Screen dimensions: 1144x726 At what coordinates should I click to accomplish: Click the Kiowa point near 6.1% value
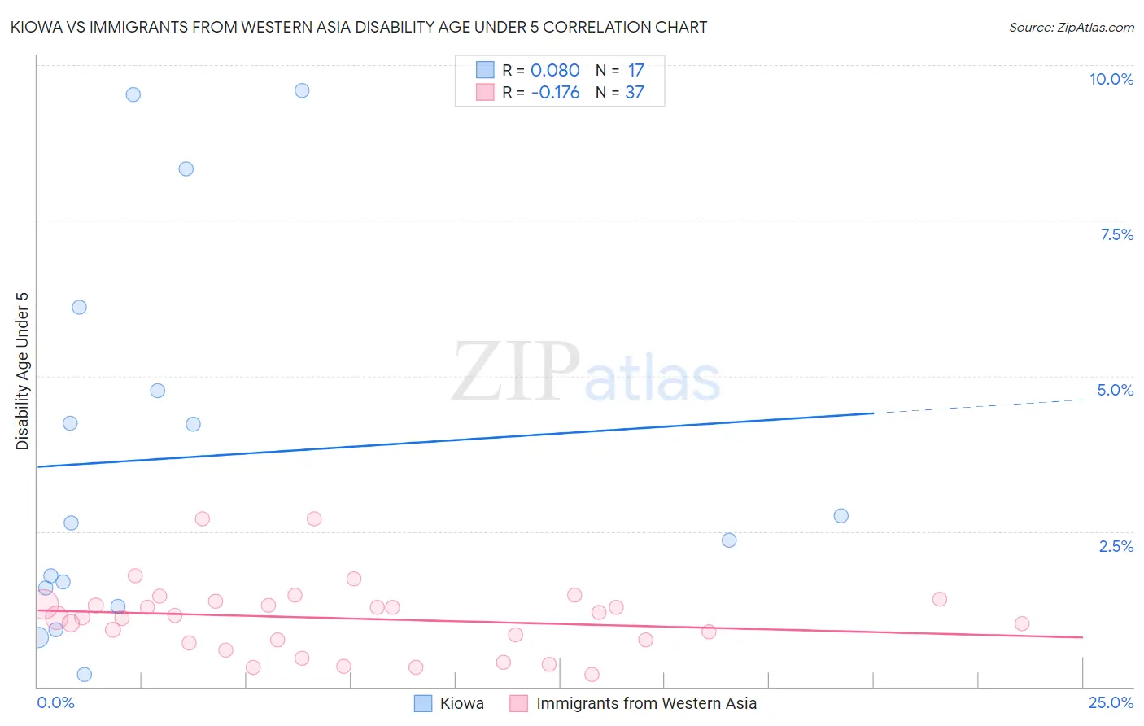click(x=79, y=308)
